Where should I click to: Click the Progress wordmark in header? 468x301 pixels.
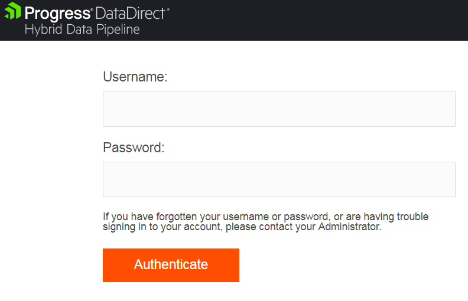coord(57,13)
